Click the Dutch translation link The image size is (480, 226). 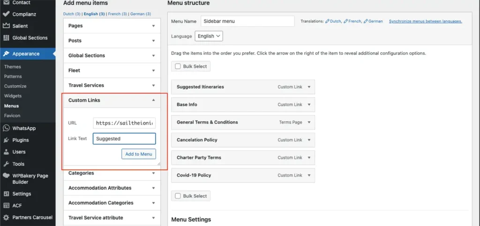335,22
